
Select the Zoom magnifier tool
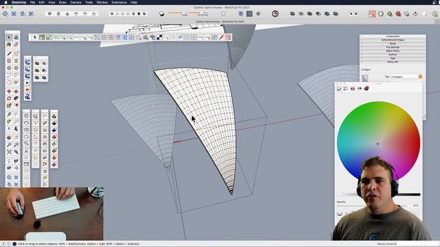click(9, 145)
